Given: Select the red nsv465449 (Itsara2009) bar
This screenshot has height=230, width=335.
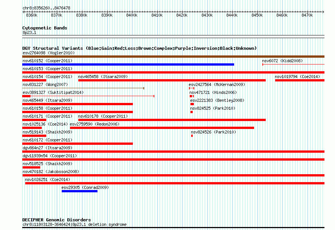Looking at the screenshot, I should [x=78, y=104].
